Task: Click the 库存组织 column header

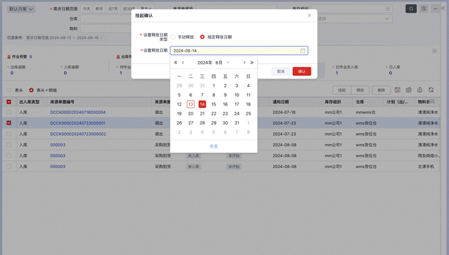Action: click(333, 102)
